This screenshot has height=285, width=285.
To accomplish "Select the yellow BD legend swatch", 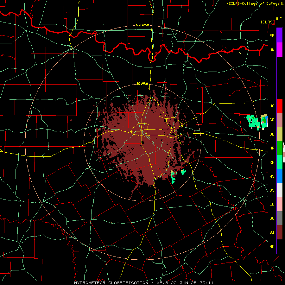I will tap(280, 134).
